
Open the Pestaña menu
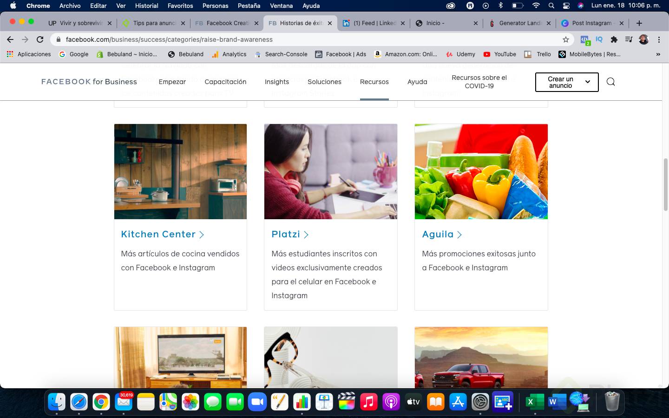(x=249, y=6)
